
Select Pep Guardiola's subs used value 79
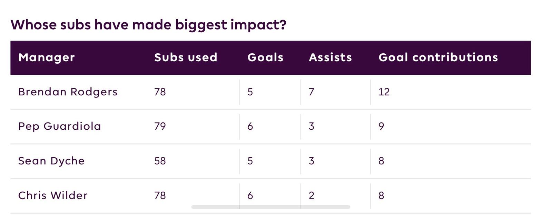point(160,126)
